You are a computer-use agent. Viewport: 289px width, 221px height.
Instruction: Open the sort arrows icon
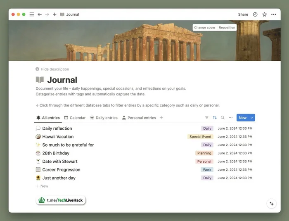pyautogui.click(x=215, y=118)
